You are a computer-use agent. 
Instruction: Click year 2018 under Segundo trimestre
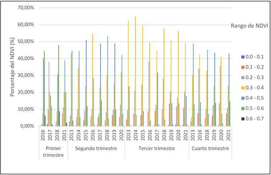click(x=107, y=135)
